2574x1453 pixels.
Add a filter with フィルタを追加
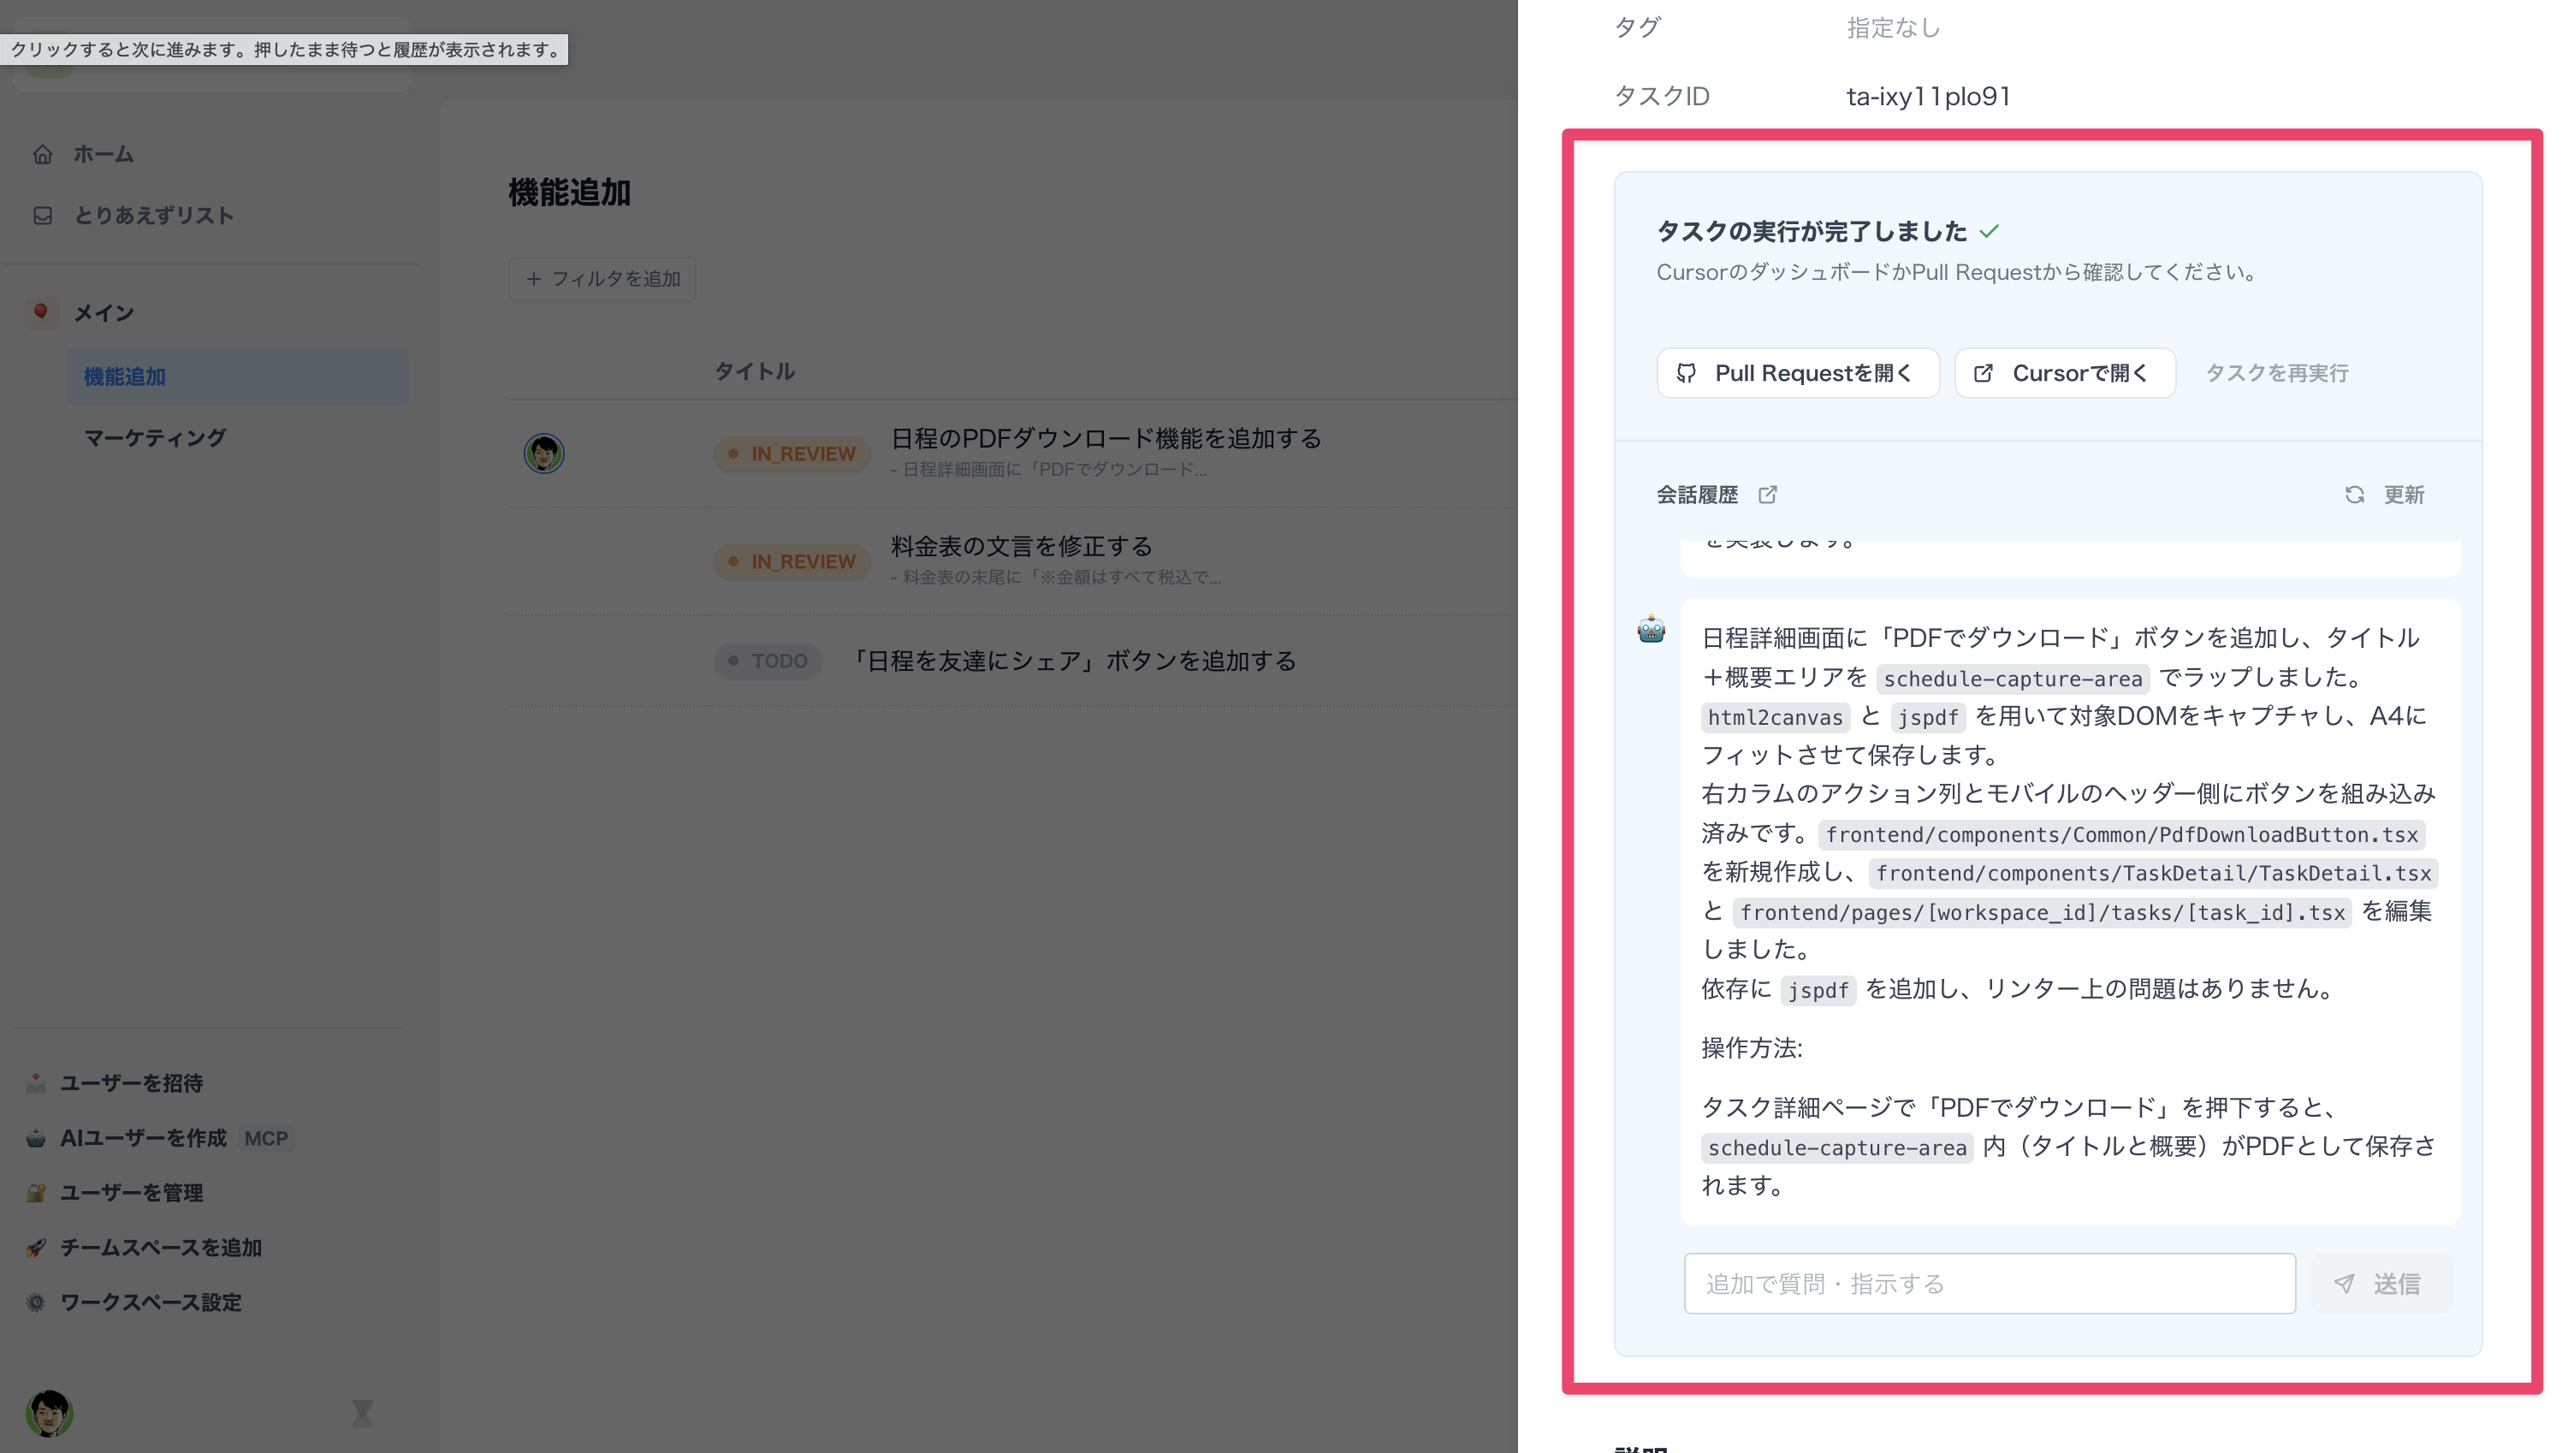click(x=602, y=279)
